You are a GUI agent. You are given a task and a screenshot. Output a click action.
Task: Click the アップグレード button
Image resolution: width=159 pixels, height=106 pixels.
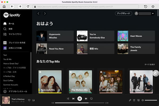coord(123,14)
